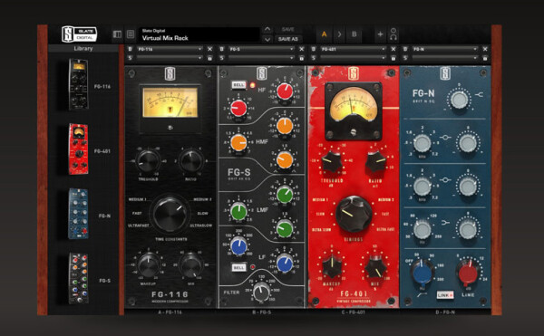
Task: Toggle the LF BELL switch on FG-S
Action: point(238,267)
